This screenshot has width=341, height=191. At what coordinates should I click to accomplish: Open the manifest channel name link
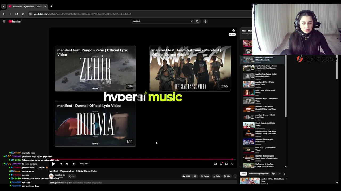(59, 175)
